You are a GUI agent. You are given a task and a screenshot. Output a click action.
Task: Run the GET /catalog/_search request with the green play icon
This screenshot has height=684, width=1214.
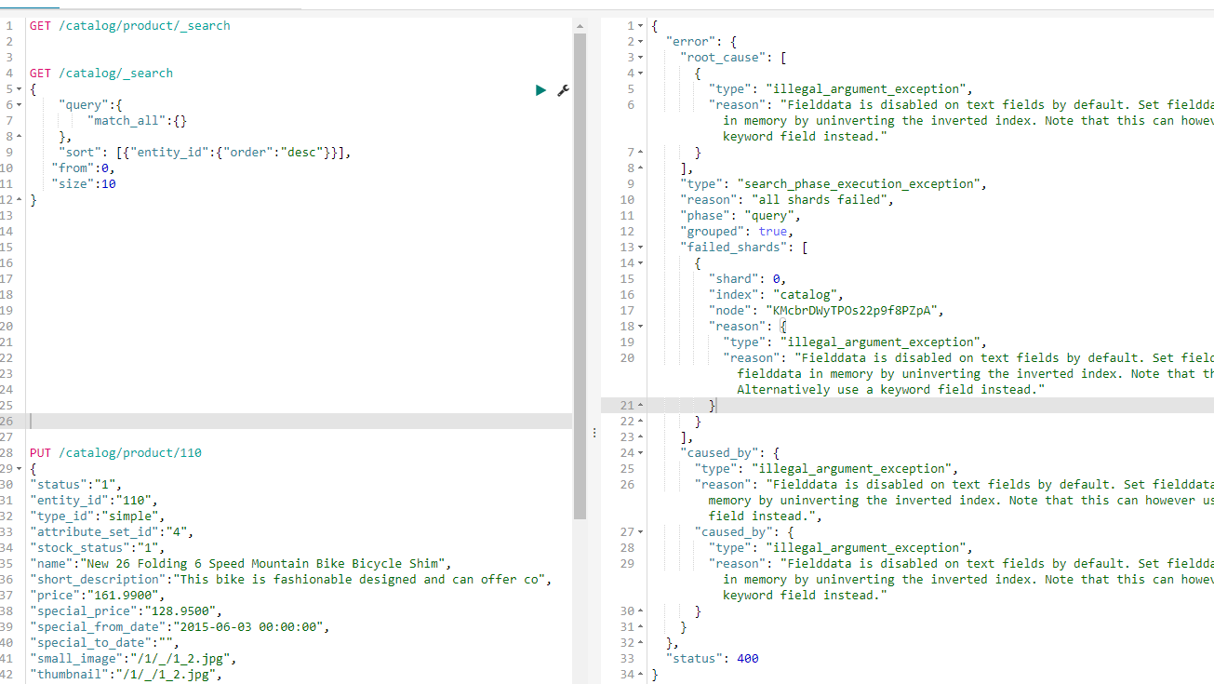coord(540,90)
